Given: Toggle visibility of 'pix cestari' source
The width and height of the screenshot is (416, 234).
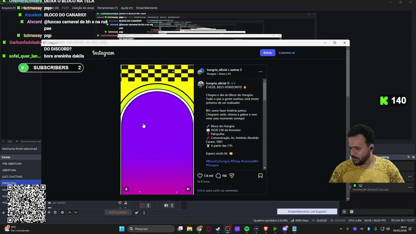Looking at the screenshot, I should (x=120, y=203).
